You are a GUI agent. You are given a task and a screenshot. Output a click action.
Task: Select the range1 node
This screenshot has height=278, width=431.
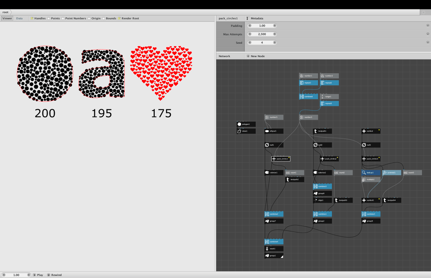coord(329,96)
